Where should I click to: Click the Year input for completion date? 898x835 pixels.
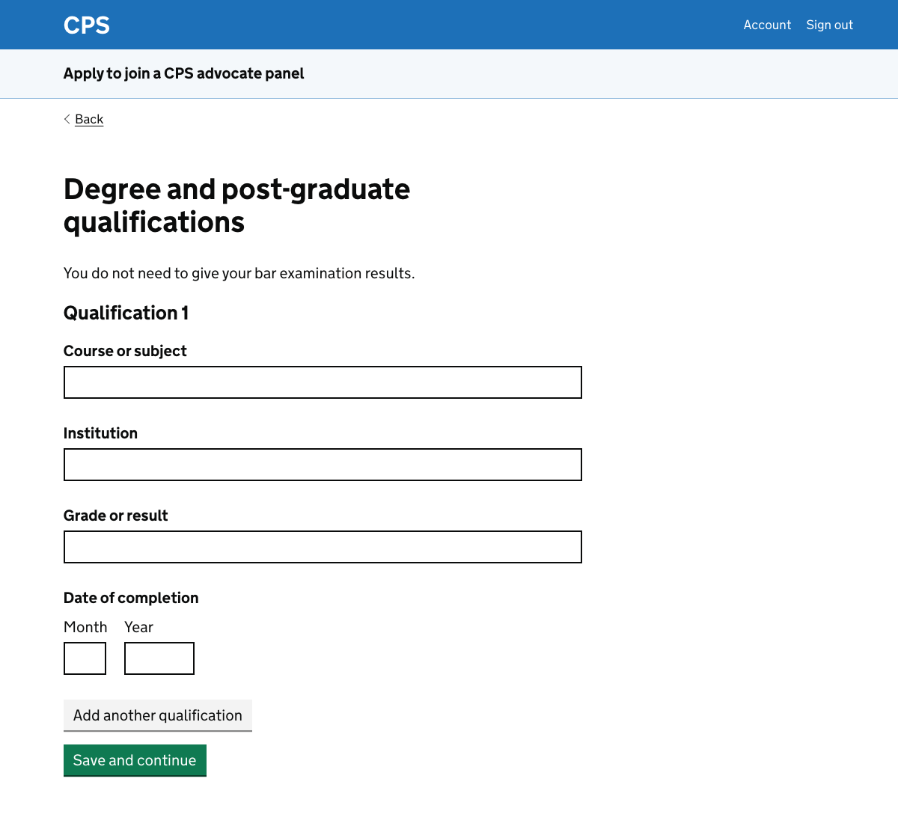[159, 658]
